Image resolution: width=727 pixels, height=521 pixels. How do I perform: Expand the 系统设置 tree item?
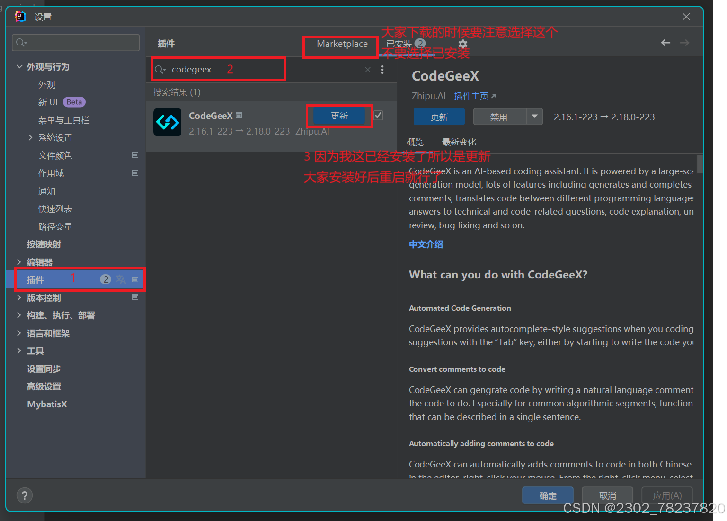30,137
